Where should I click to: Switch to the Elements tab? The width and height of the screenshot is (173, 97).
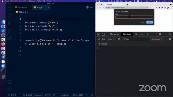(114, 34)
